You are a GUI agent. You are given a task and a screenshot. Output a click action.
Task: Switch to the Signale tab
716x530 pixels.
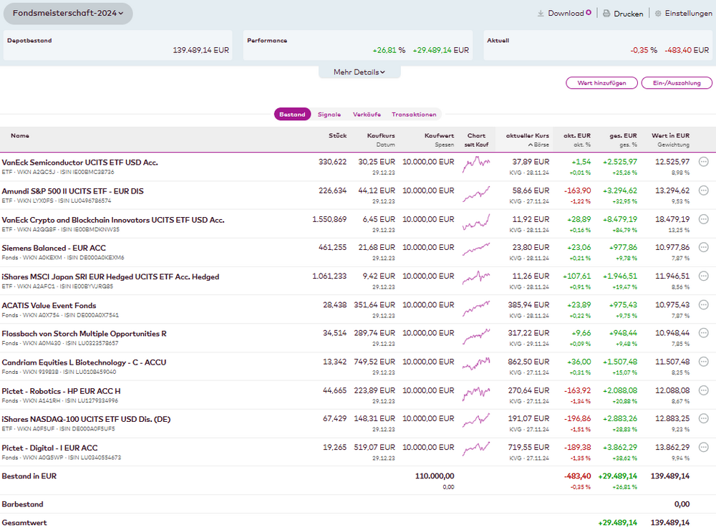(329, 115)
